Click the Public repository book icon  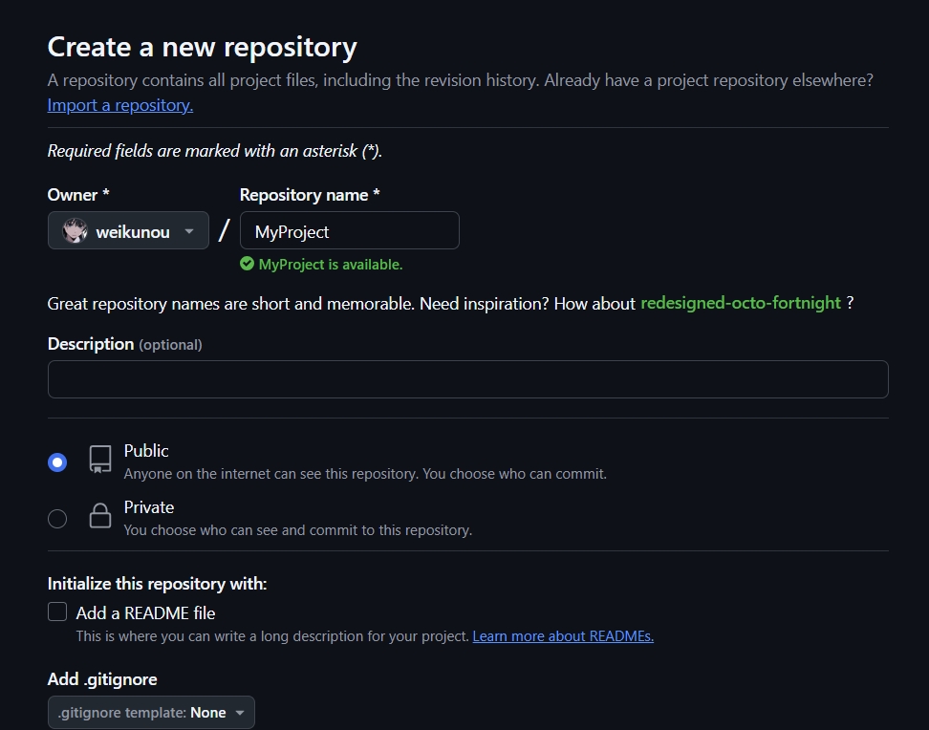(x=100, y=460)
